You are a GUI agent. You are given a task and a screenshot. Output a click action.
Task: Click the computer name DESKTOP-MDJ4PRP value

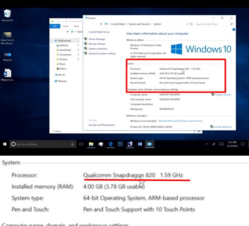[170, 95]
